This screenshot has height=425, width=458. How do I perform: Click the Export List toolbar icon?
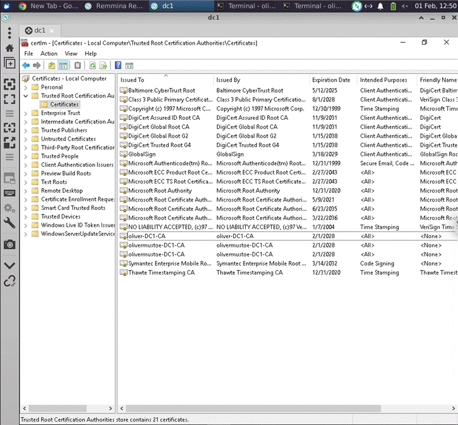(x=103, y=65)
